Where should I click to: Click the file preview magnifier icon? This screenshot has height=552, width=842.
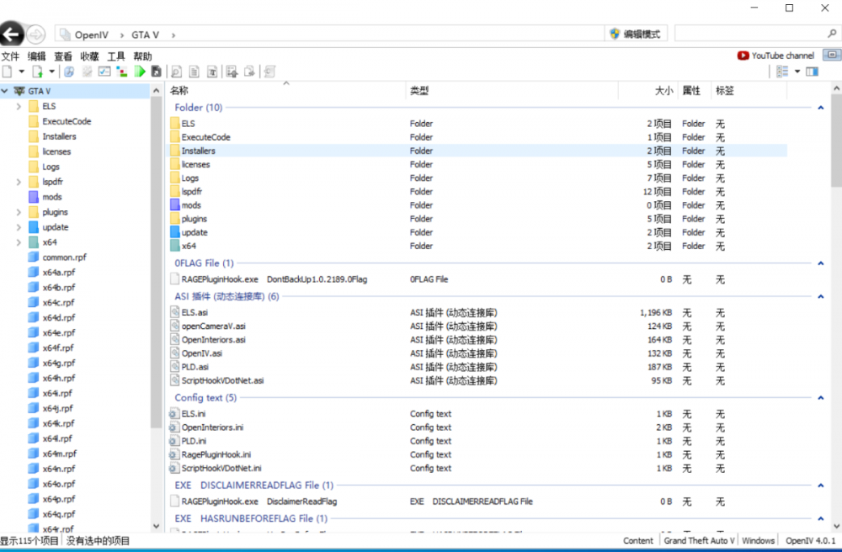(x=174, y=71)
